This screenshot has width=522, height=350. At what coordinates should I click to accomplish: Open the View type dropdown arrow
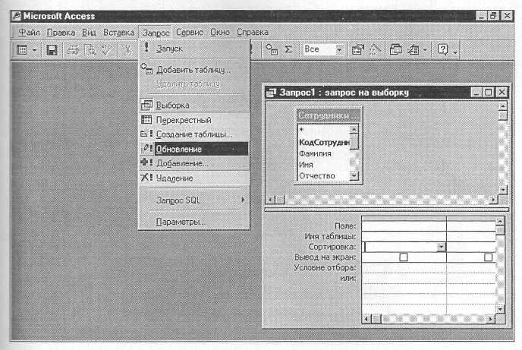pyautogui.click(x=35, y=50)
